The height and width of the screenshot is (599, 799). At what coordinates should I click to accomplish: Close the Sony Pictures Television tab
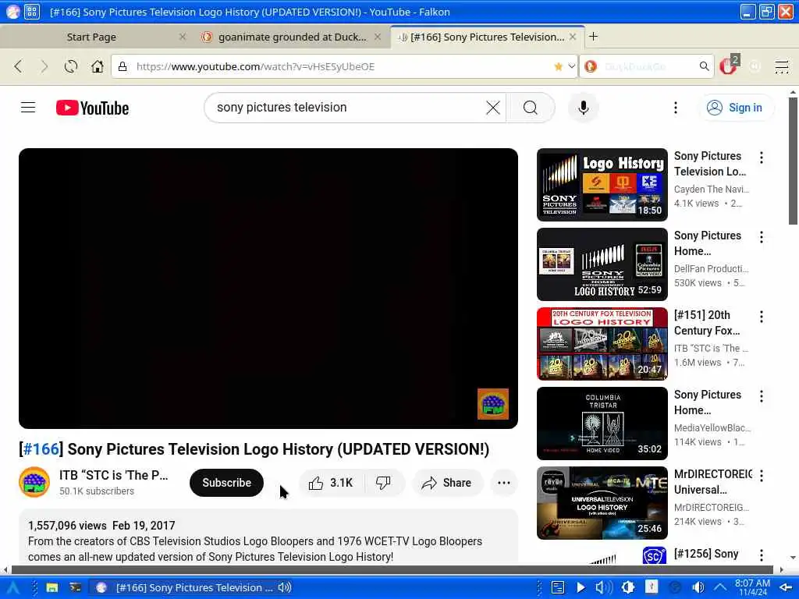pos(573,37)
